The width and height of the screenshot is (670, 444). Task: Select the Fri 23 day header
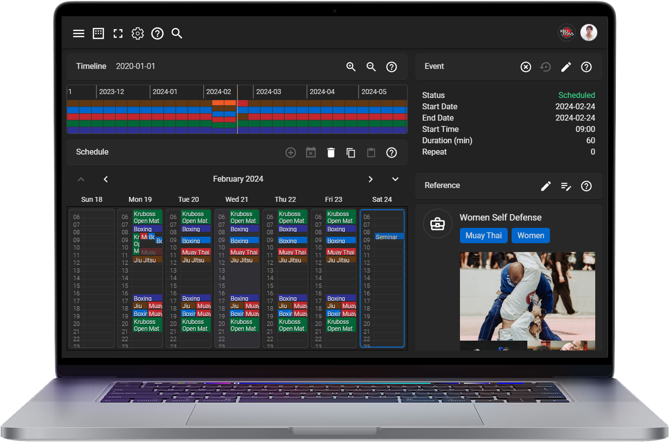tap(334, 199)
